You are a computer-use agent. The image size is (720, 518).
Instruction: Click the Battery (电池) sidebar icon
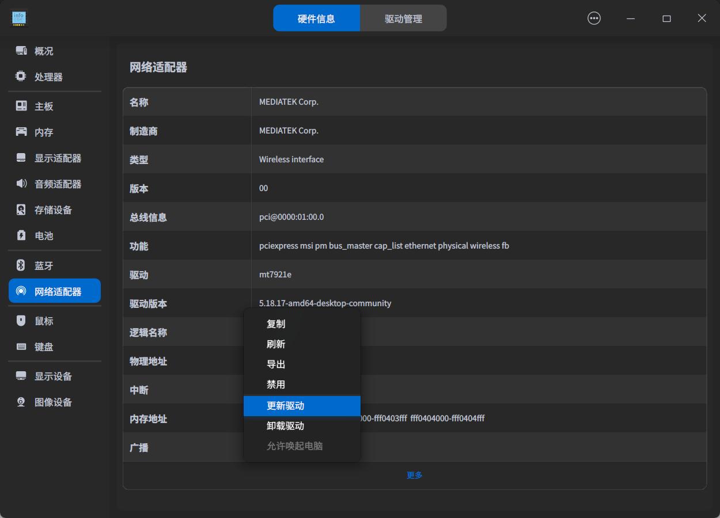coord(21,235)
